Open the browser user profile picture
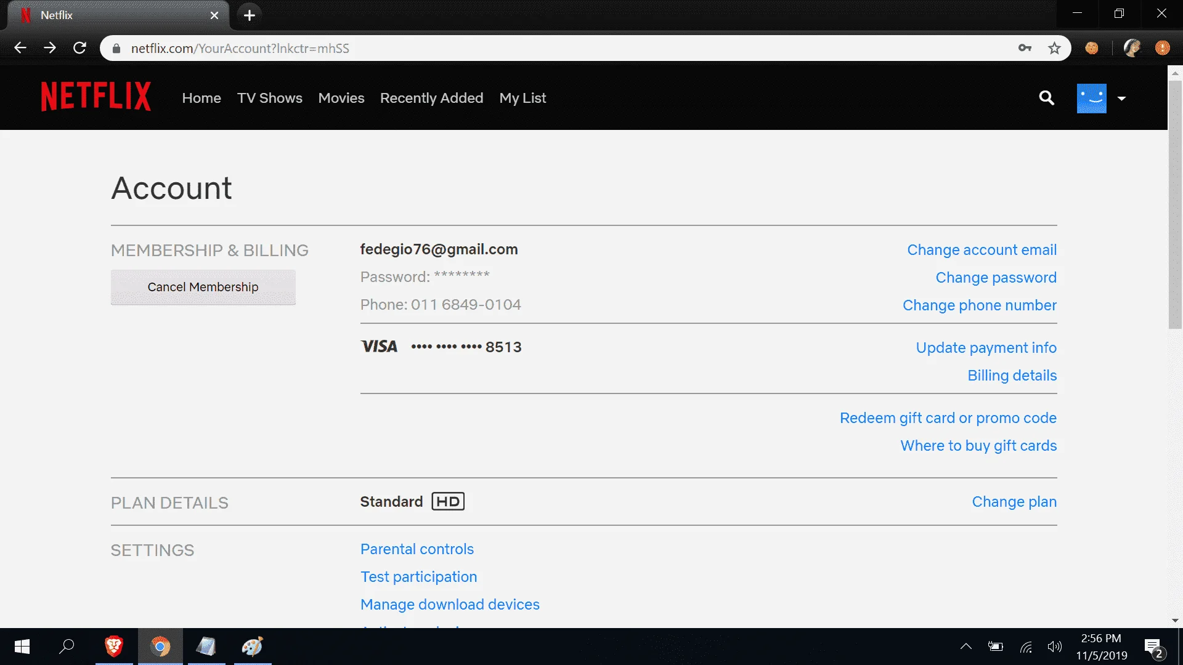Viewport: 1183px width, 665px height. pyautogui.click(x=1132, y=48)
